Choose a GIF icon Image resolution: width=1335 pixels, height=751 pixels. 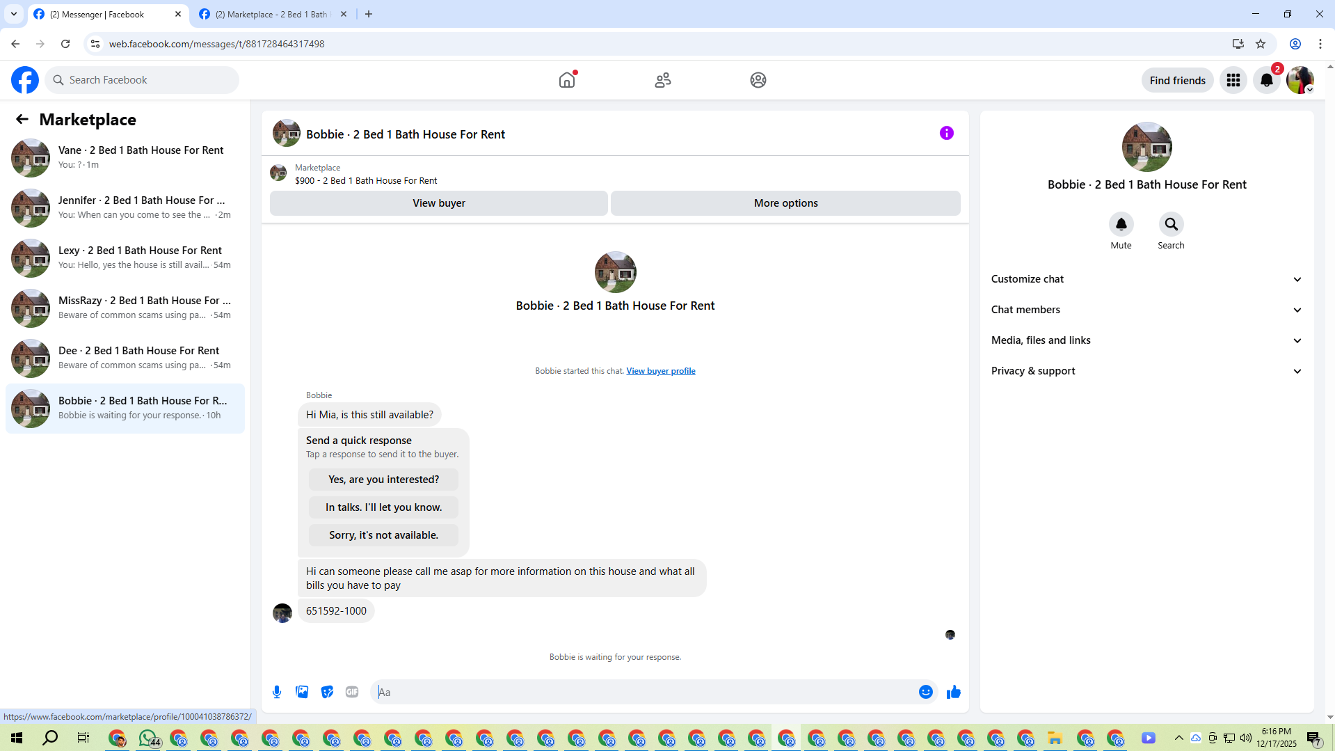pos(352,692)
